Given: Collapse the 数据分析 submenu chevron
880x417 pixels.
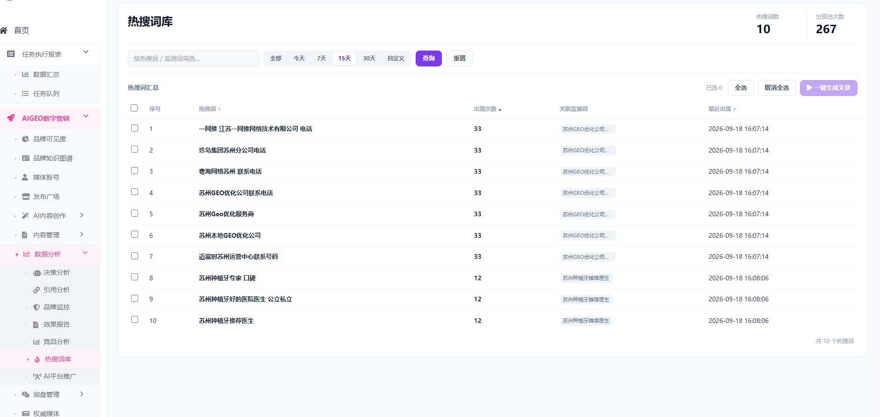Looking at the screenshot, I should coord(85,253).
